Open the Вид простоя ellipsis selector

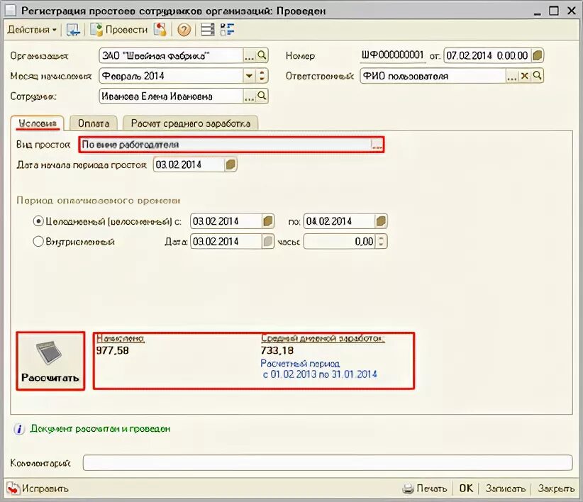(377, 145)
